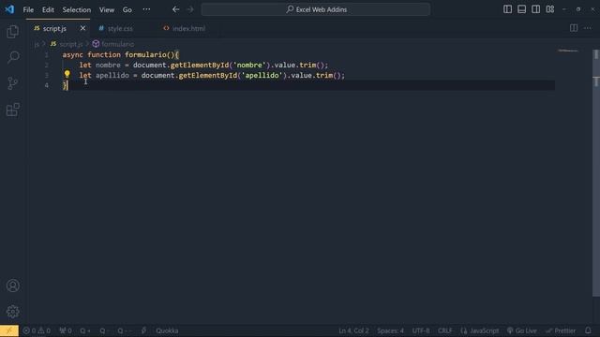Open editor More Actions ellipsis
Viewport: 600px width, 337px height.
588,28
